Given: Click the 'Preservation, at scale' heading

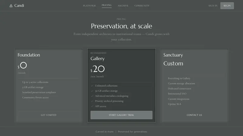Looking at the screenshot, I should pos(121,26).
